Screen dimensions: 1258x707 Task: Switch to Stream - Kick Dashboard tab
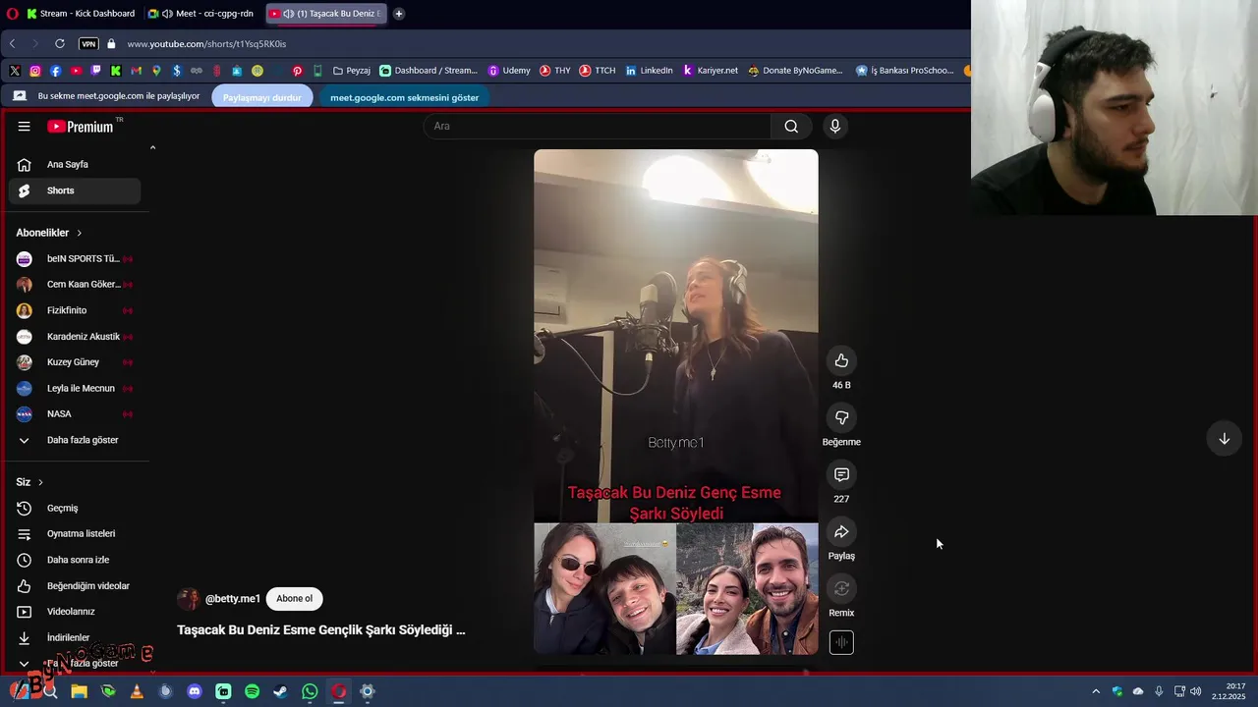(81, 14)
